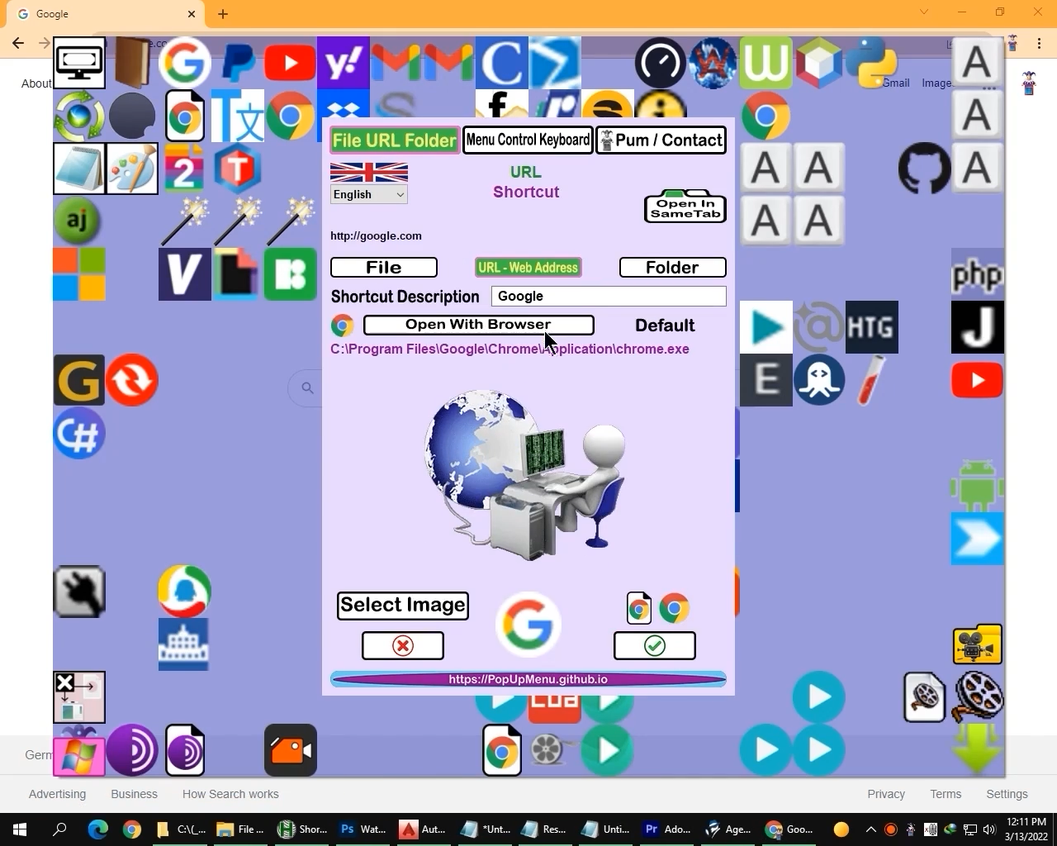The height and width of the screenshot is (846, 1057).
Task: Show hidden system tray icons
Action: [870, 829]
